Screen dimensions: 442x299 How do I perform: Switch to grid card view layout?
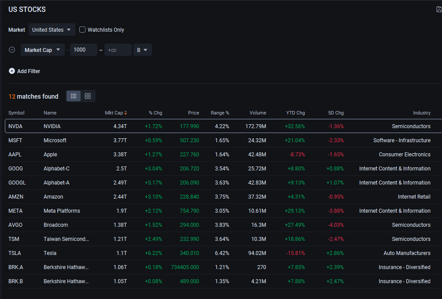[x=88, y=96]
